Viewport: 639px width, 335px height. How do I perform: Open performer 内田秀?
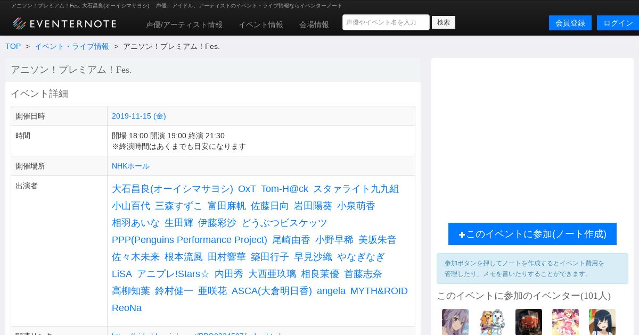point(229,274)
